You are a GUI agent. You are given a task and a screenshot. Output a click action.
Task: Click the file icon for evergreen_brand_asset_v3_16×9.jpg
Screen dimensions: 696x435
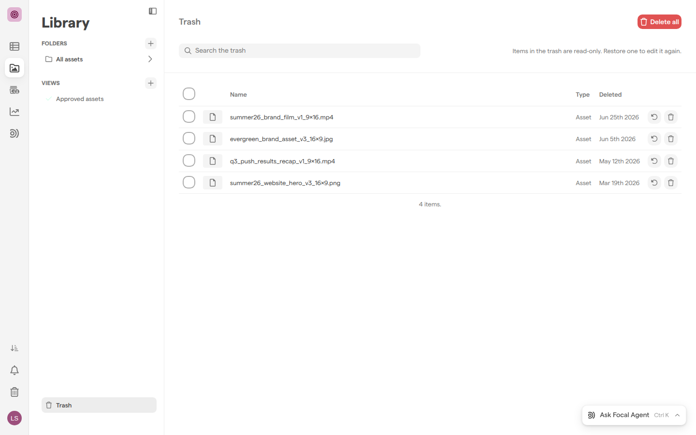[213, 139]
